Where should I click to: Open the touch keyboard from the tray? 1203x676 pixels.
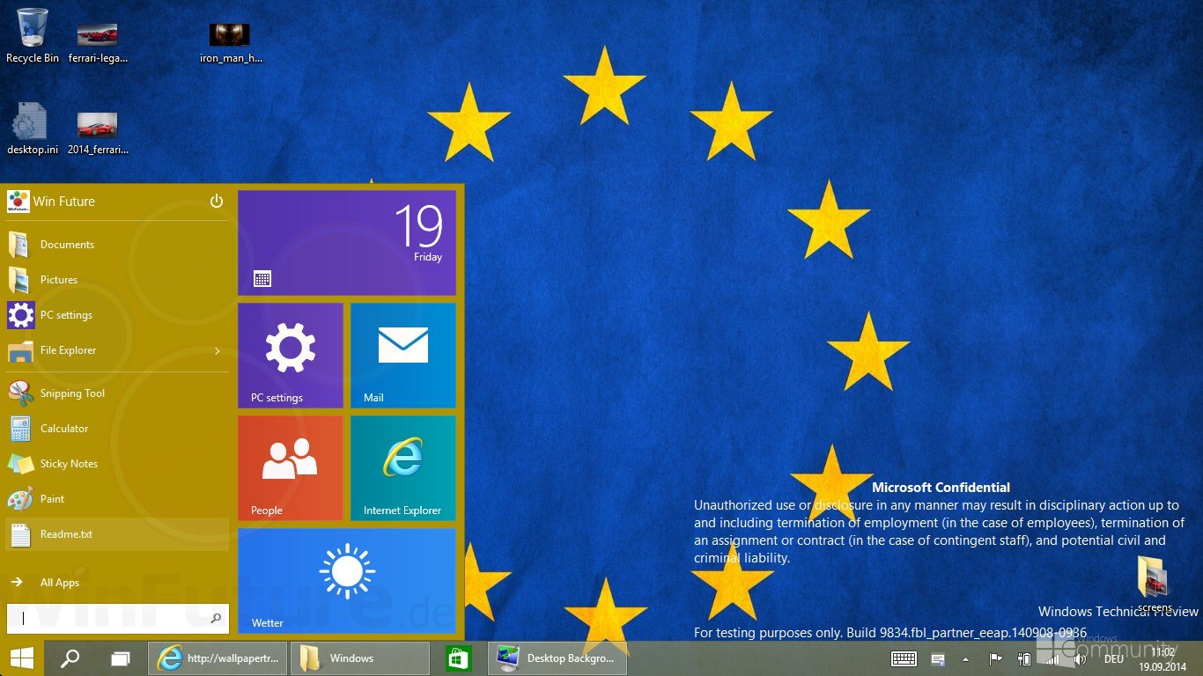[x=904, y=658]
